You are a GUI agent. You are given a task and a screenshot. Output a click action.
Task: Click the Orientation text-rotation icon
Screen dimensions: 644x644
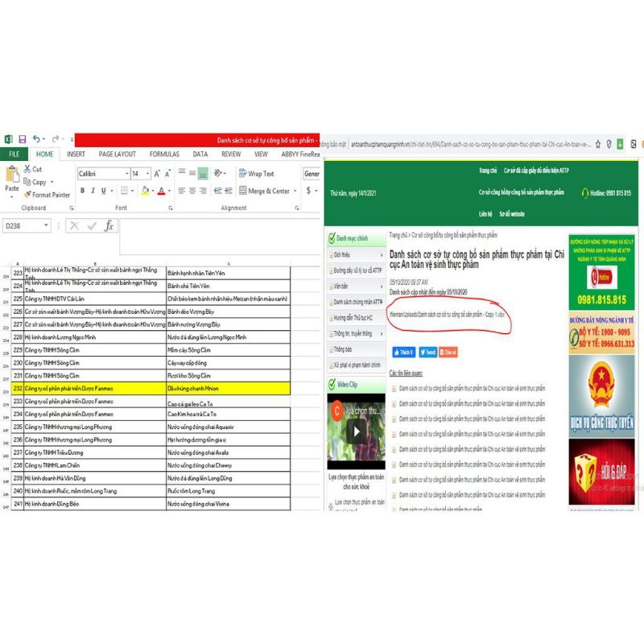coord(218,173)
